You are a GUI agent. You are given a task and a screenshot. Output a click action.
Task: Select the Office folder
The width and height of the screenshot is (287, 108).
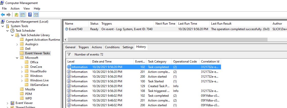click(x=34, y=62)
